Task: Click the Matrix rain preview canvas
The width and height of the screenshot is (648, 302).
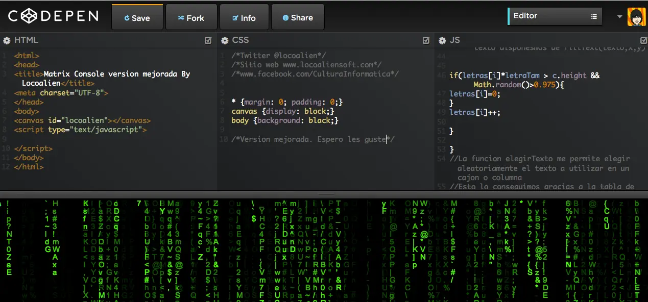Action: coord(324,250)
